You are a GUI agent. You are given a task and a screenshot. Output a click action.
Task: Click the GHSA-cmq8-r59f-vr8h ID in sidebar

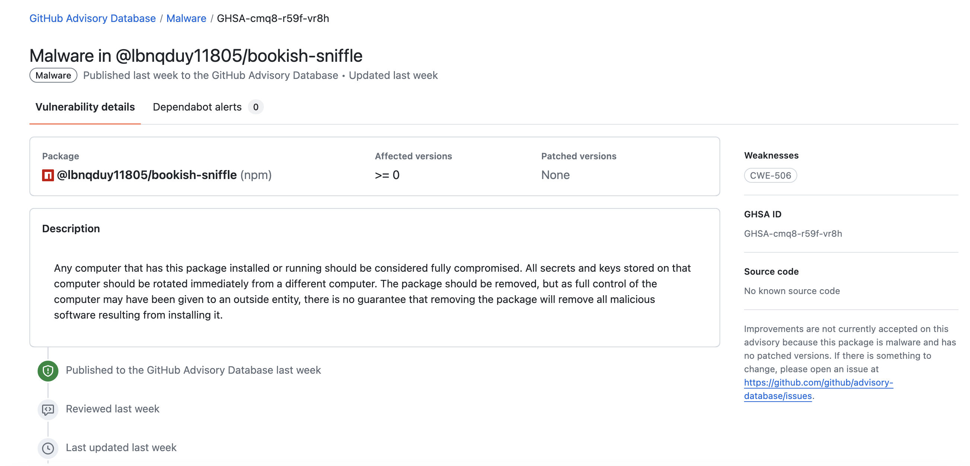(x=793, y=234)
